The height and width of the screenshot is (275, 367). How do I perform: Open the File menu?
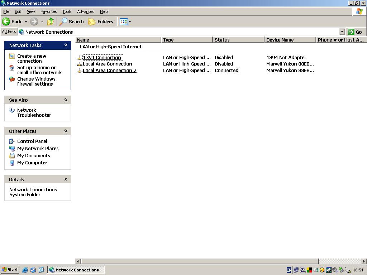pos(6,11)
